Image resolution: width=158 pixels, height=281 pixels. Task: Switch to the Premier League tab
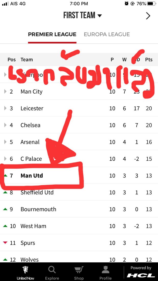coord(52,34)
